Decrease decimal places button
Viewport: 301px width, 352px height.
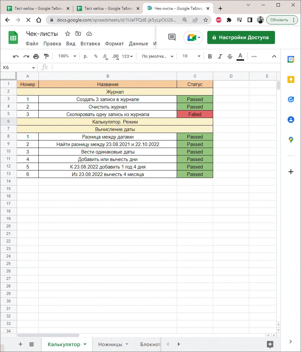point(105,56)
